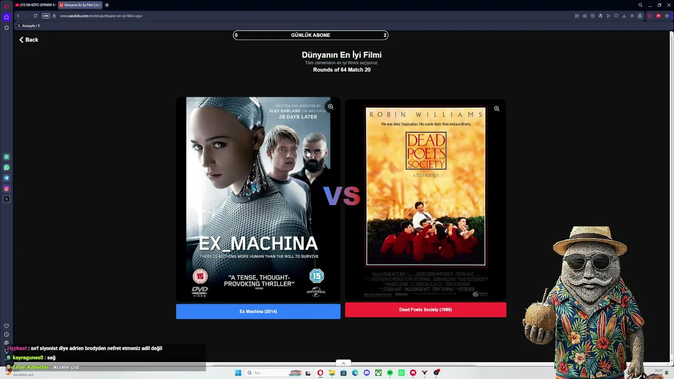Open the red pocket-style extension icon
This screenshot has width=674, height=379.
click(650, 16)
